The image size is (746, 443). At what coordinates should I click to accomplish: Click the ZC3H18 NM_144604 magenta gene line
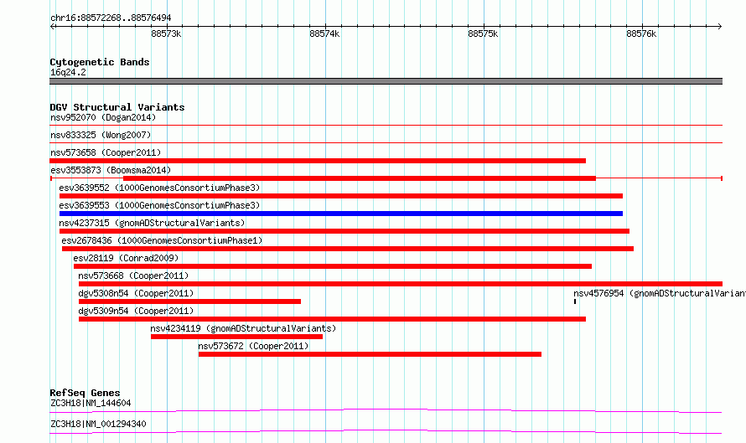tap(386, 410)
